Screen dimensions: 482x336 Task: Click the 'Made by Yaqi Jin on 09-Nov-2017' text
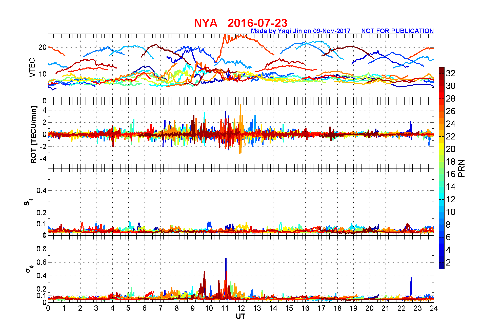tap(301, 31)
